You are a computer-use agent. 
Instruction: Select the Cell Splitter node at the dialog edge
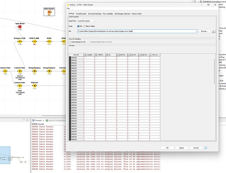64,71
